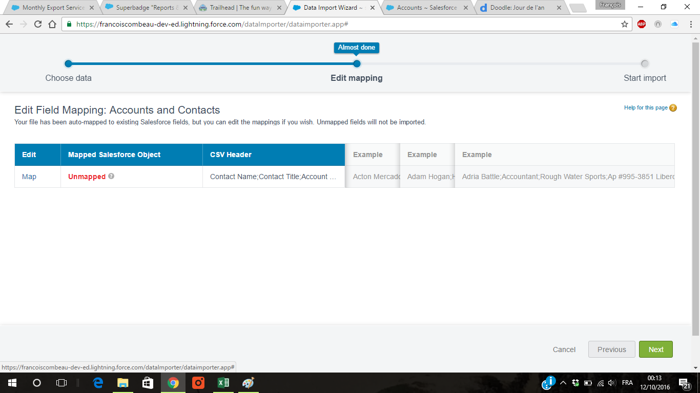700x393 pixels.
Task: Open the Help for this page link
Action: pyautogui.click(x=646, y=108)
